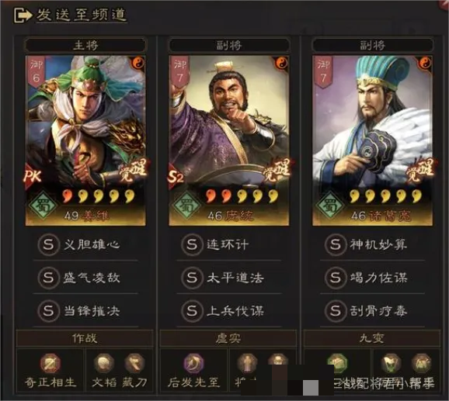
Task: Click the 文韬 tactic icon
Action: point(104,364)
